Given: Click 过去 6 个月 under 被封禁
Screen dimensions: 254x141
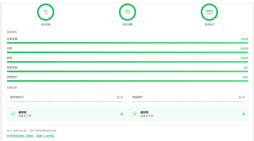Looking at the screenshot, I should coord(147,116).
